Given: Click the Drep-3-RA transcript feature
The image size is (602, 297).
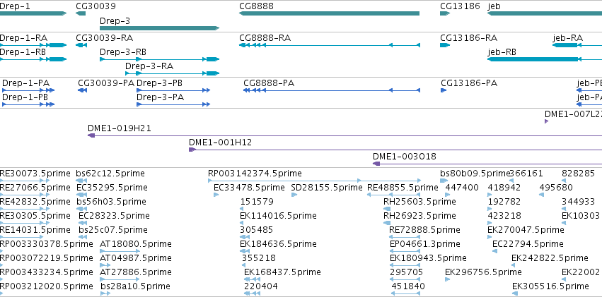Looking at the screenshot, I should pyautogui.click(x=173, y=73).
